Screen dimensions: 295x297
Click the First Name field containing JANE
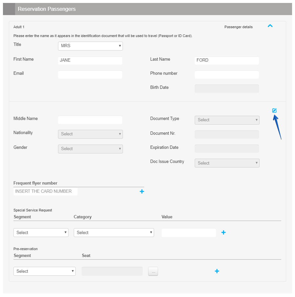click(90, 61)
